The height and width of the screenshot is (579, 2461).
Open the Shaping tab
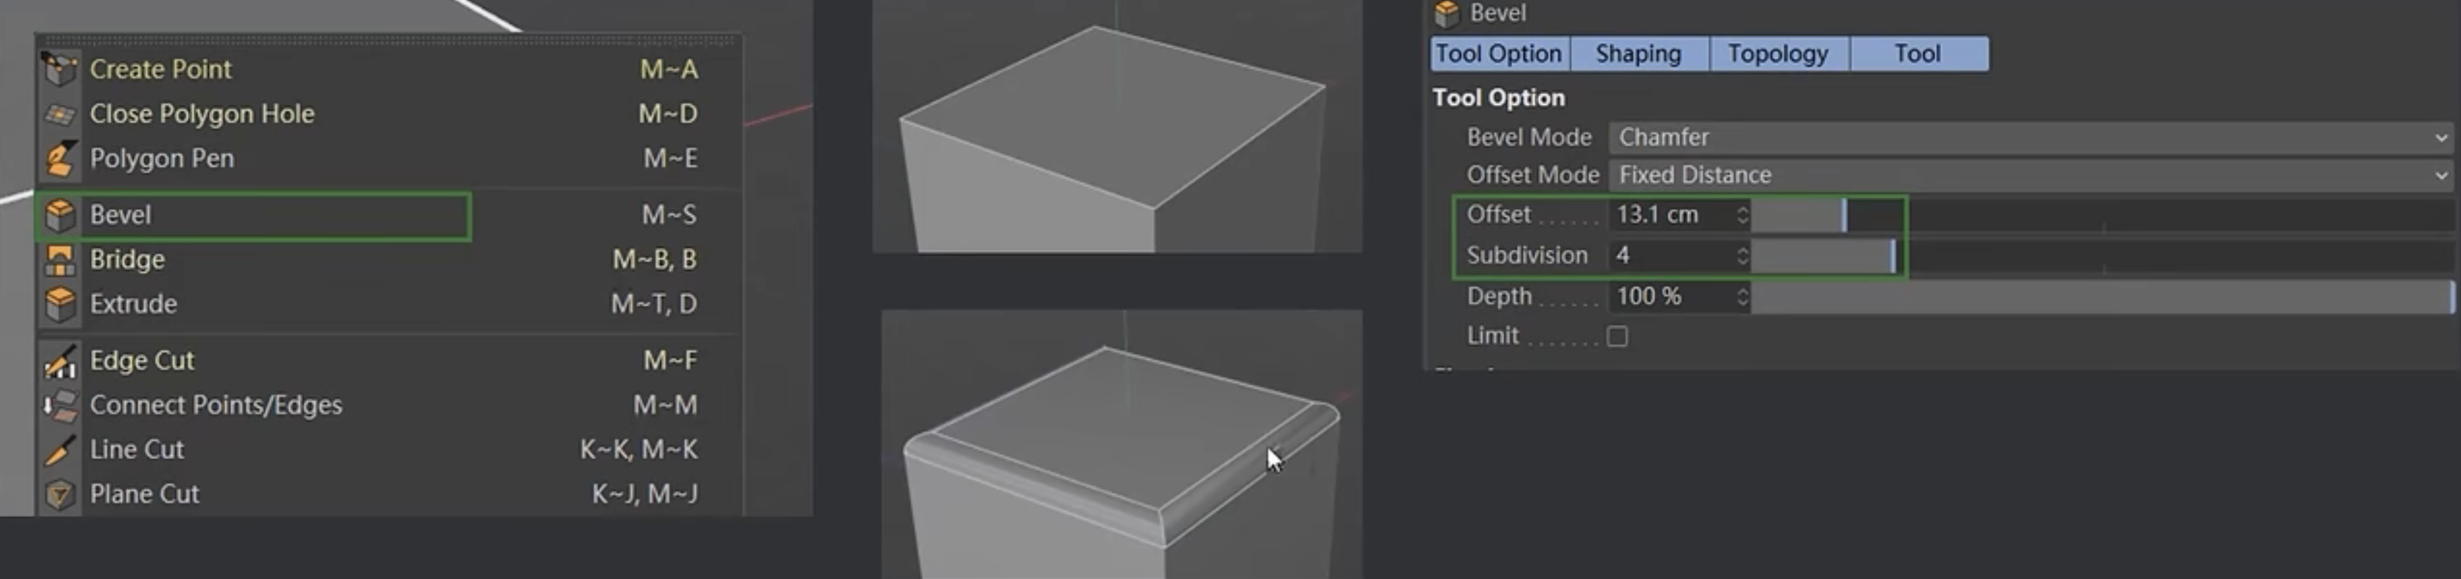point(1639,53)
